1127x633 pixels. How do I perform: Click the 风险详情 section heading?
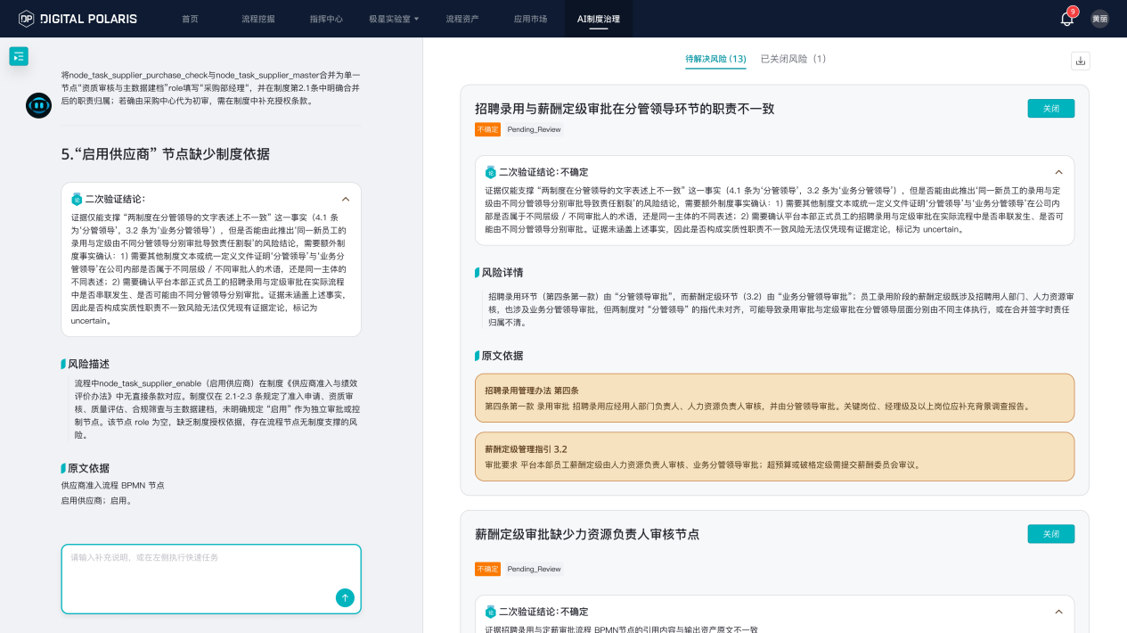502,272
